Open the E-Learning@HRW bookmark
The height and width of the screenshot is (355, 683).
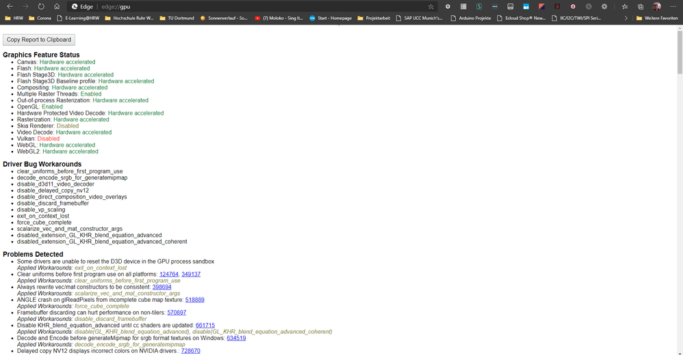pos(78,18)
